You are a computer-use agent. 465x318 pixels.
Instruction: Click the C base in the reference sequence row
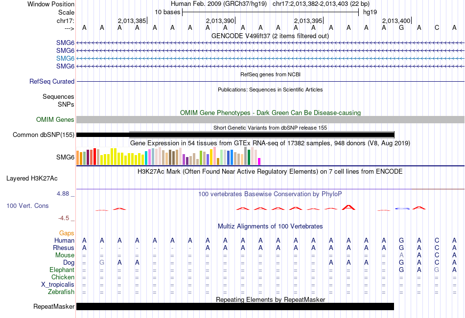coord(437,27)
